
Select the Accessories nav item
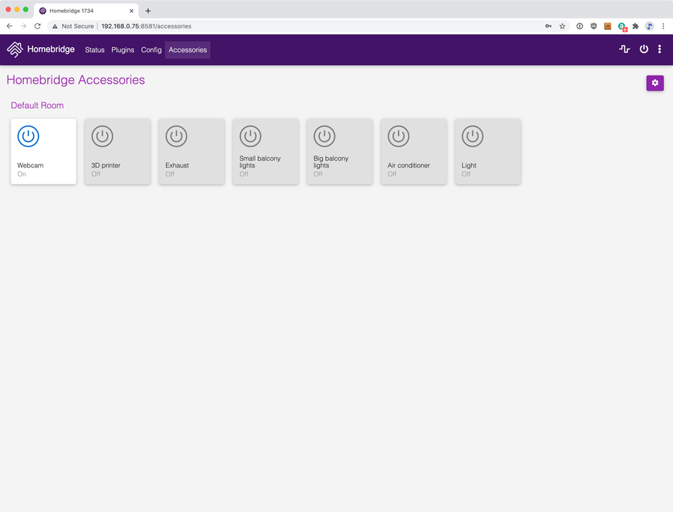(x=188, y=50)
